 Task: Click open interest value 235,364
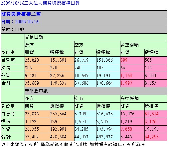(x=58, y=114)
